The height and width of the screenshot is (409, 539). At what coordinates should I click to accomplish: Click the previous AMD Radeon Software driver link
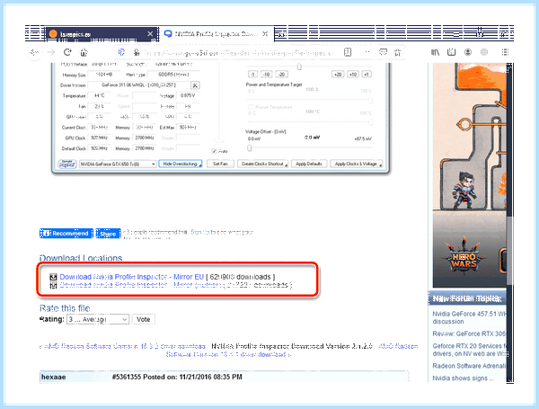pyautogui.click(x=125, y=346)
